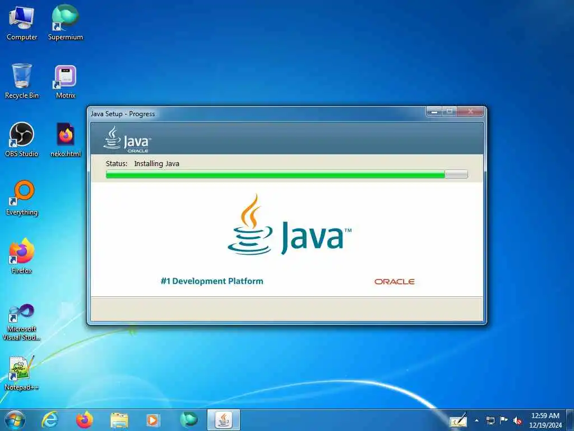This screenshot has width=574, height=431.
Task: Select the OBS Studio desktop shortcut
Action: click(22, 139)
